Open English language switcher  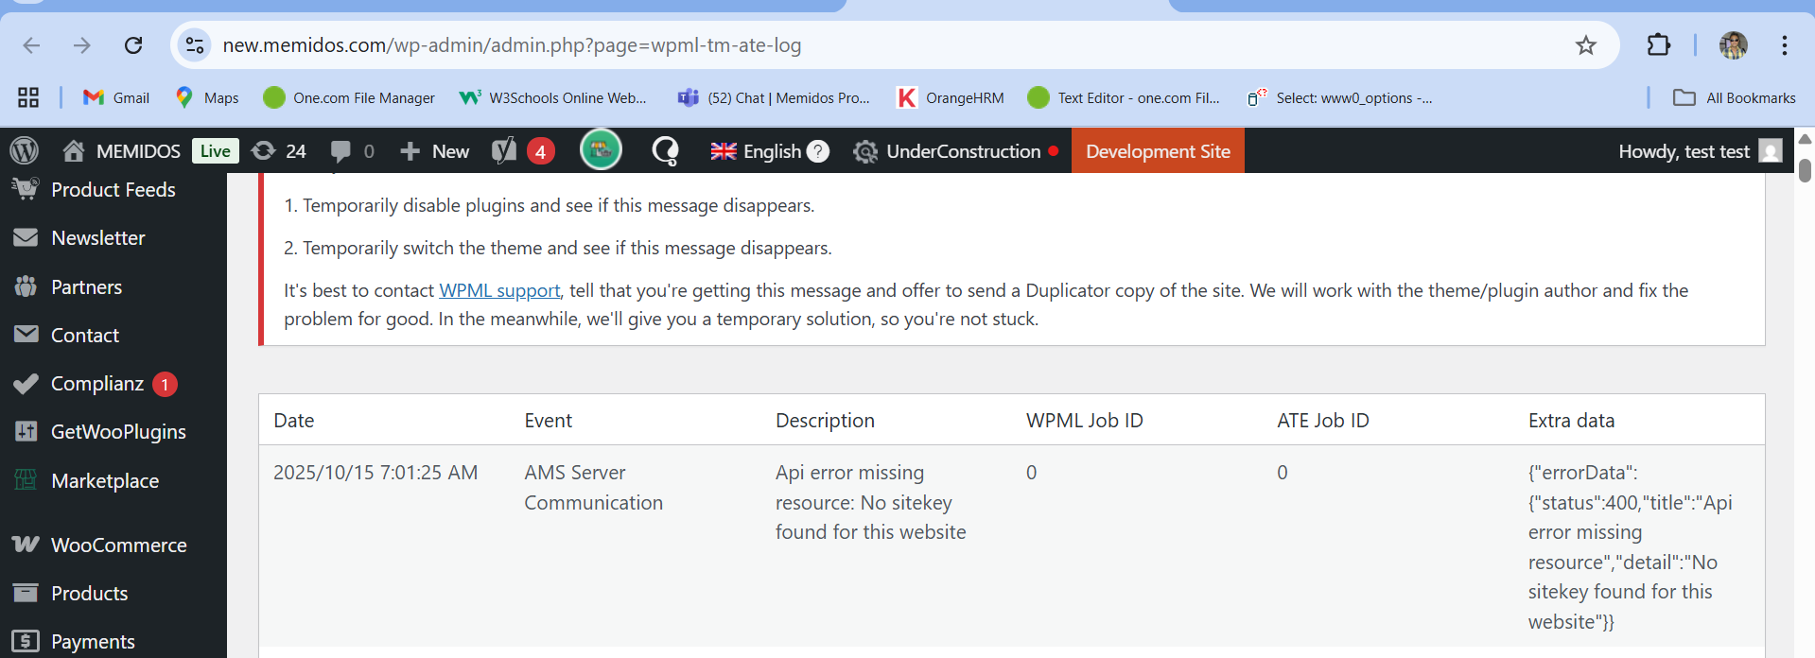[769, 151]
